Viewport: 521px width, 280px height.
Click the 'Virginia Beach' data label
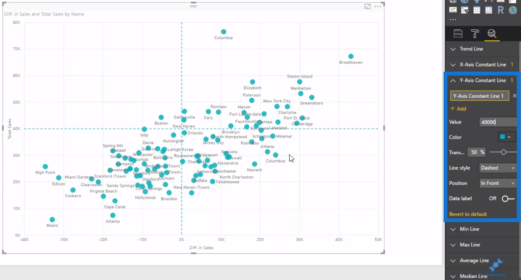click(x=103, y=191)
